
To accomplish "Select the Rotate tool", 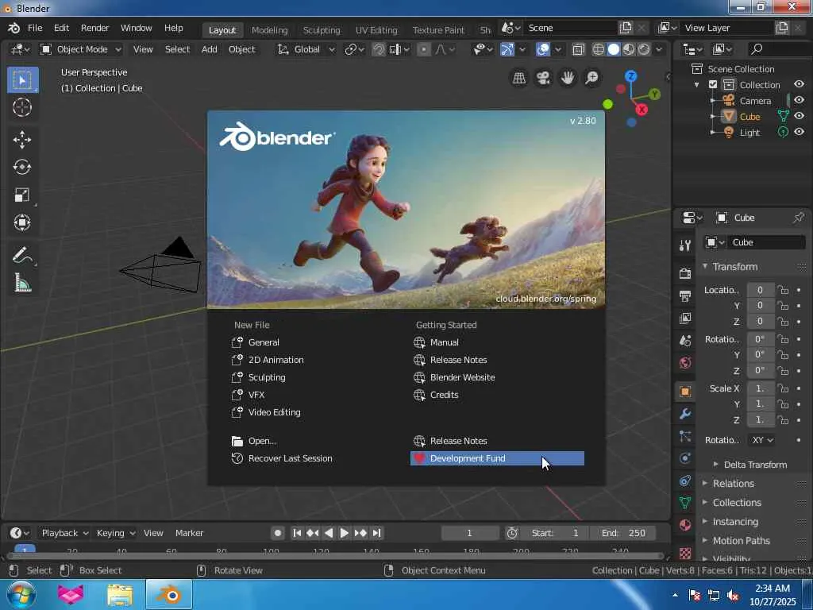I will pyautogui.click(x=22, y=167).
